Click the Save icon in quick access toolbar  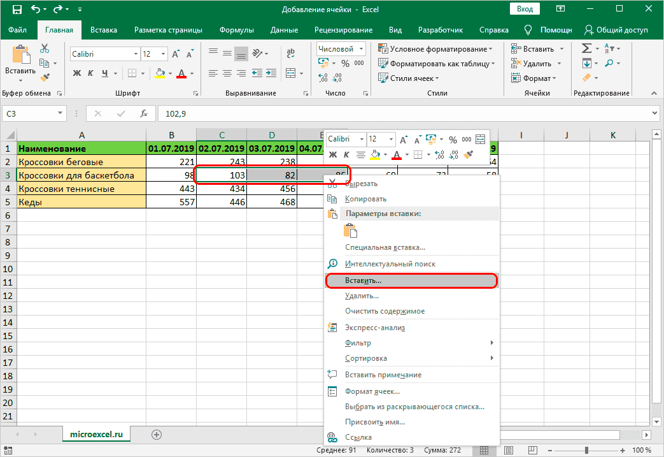[x=17, y=10]
